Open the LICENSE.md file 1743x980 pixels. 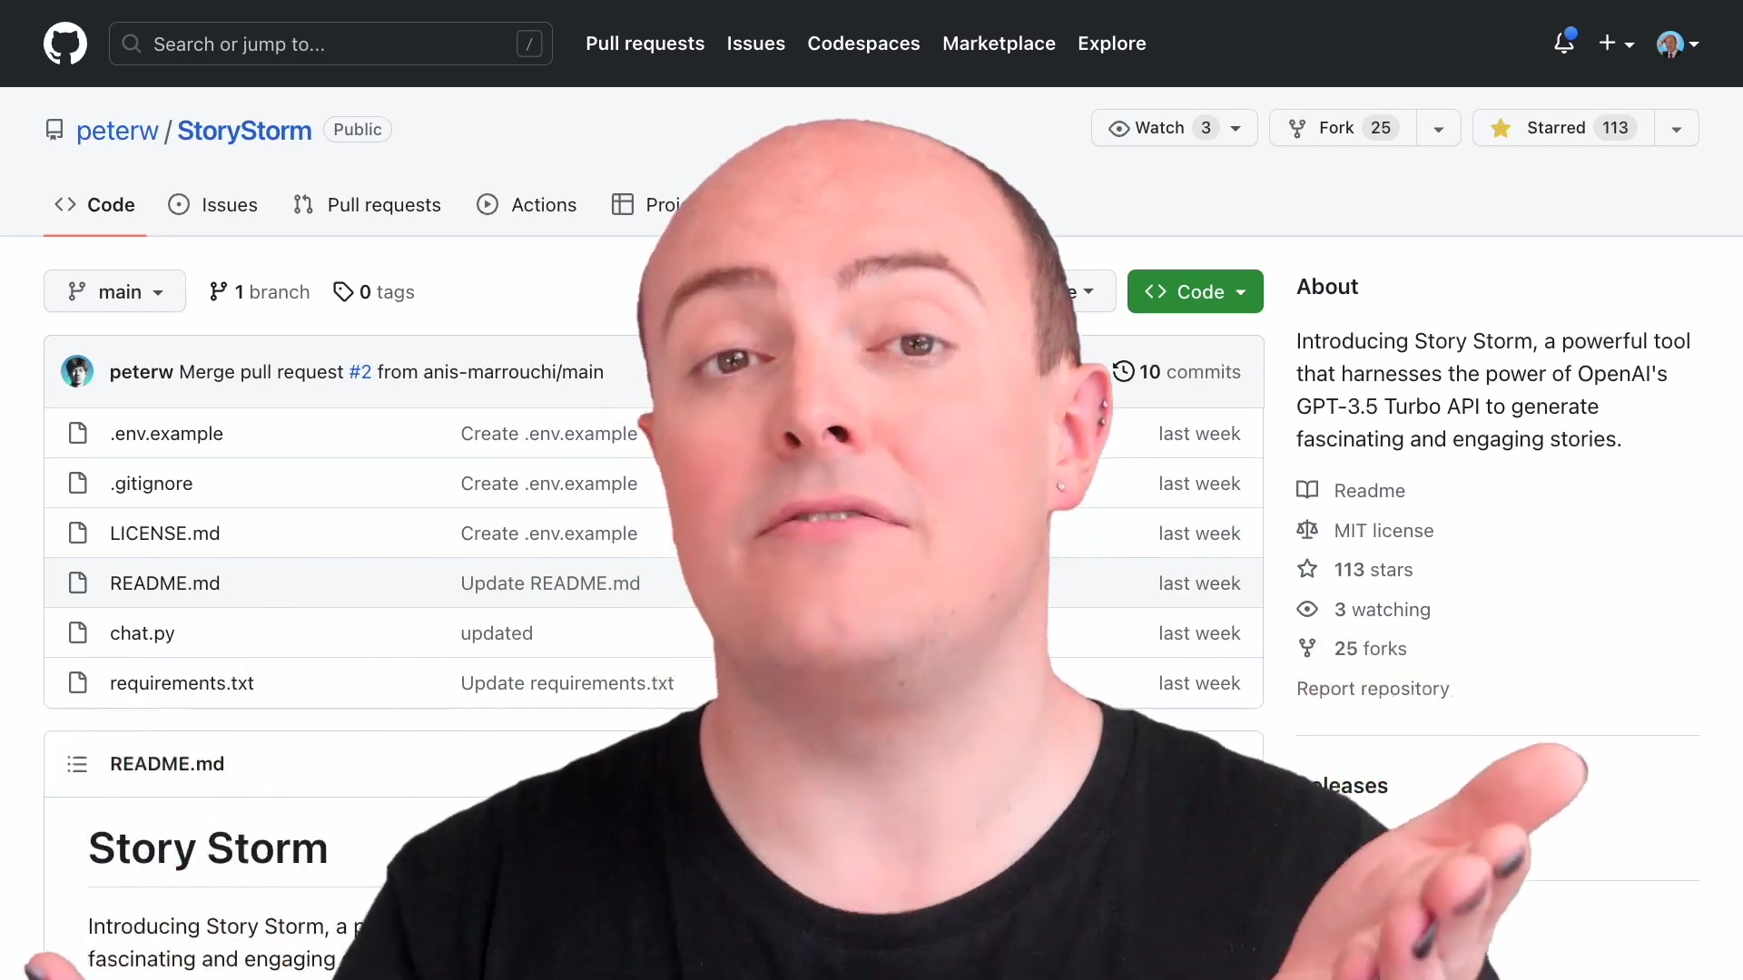point(164,534)
